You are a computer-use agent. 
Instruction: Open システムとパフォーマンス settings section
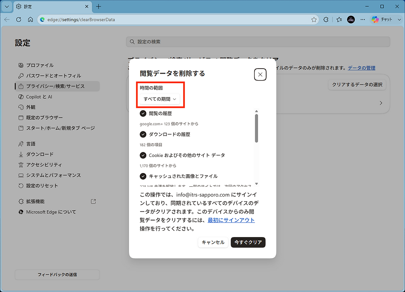[57, 175]
